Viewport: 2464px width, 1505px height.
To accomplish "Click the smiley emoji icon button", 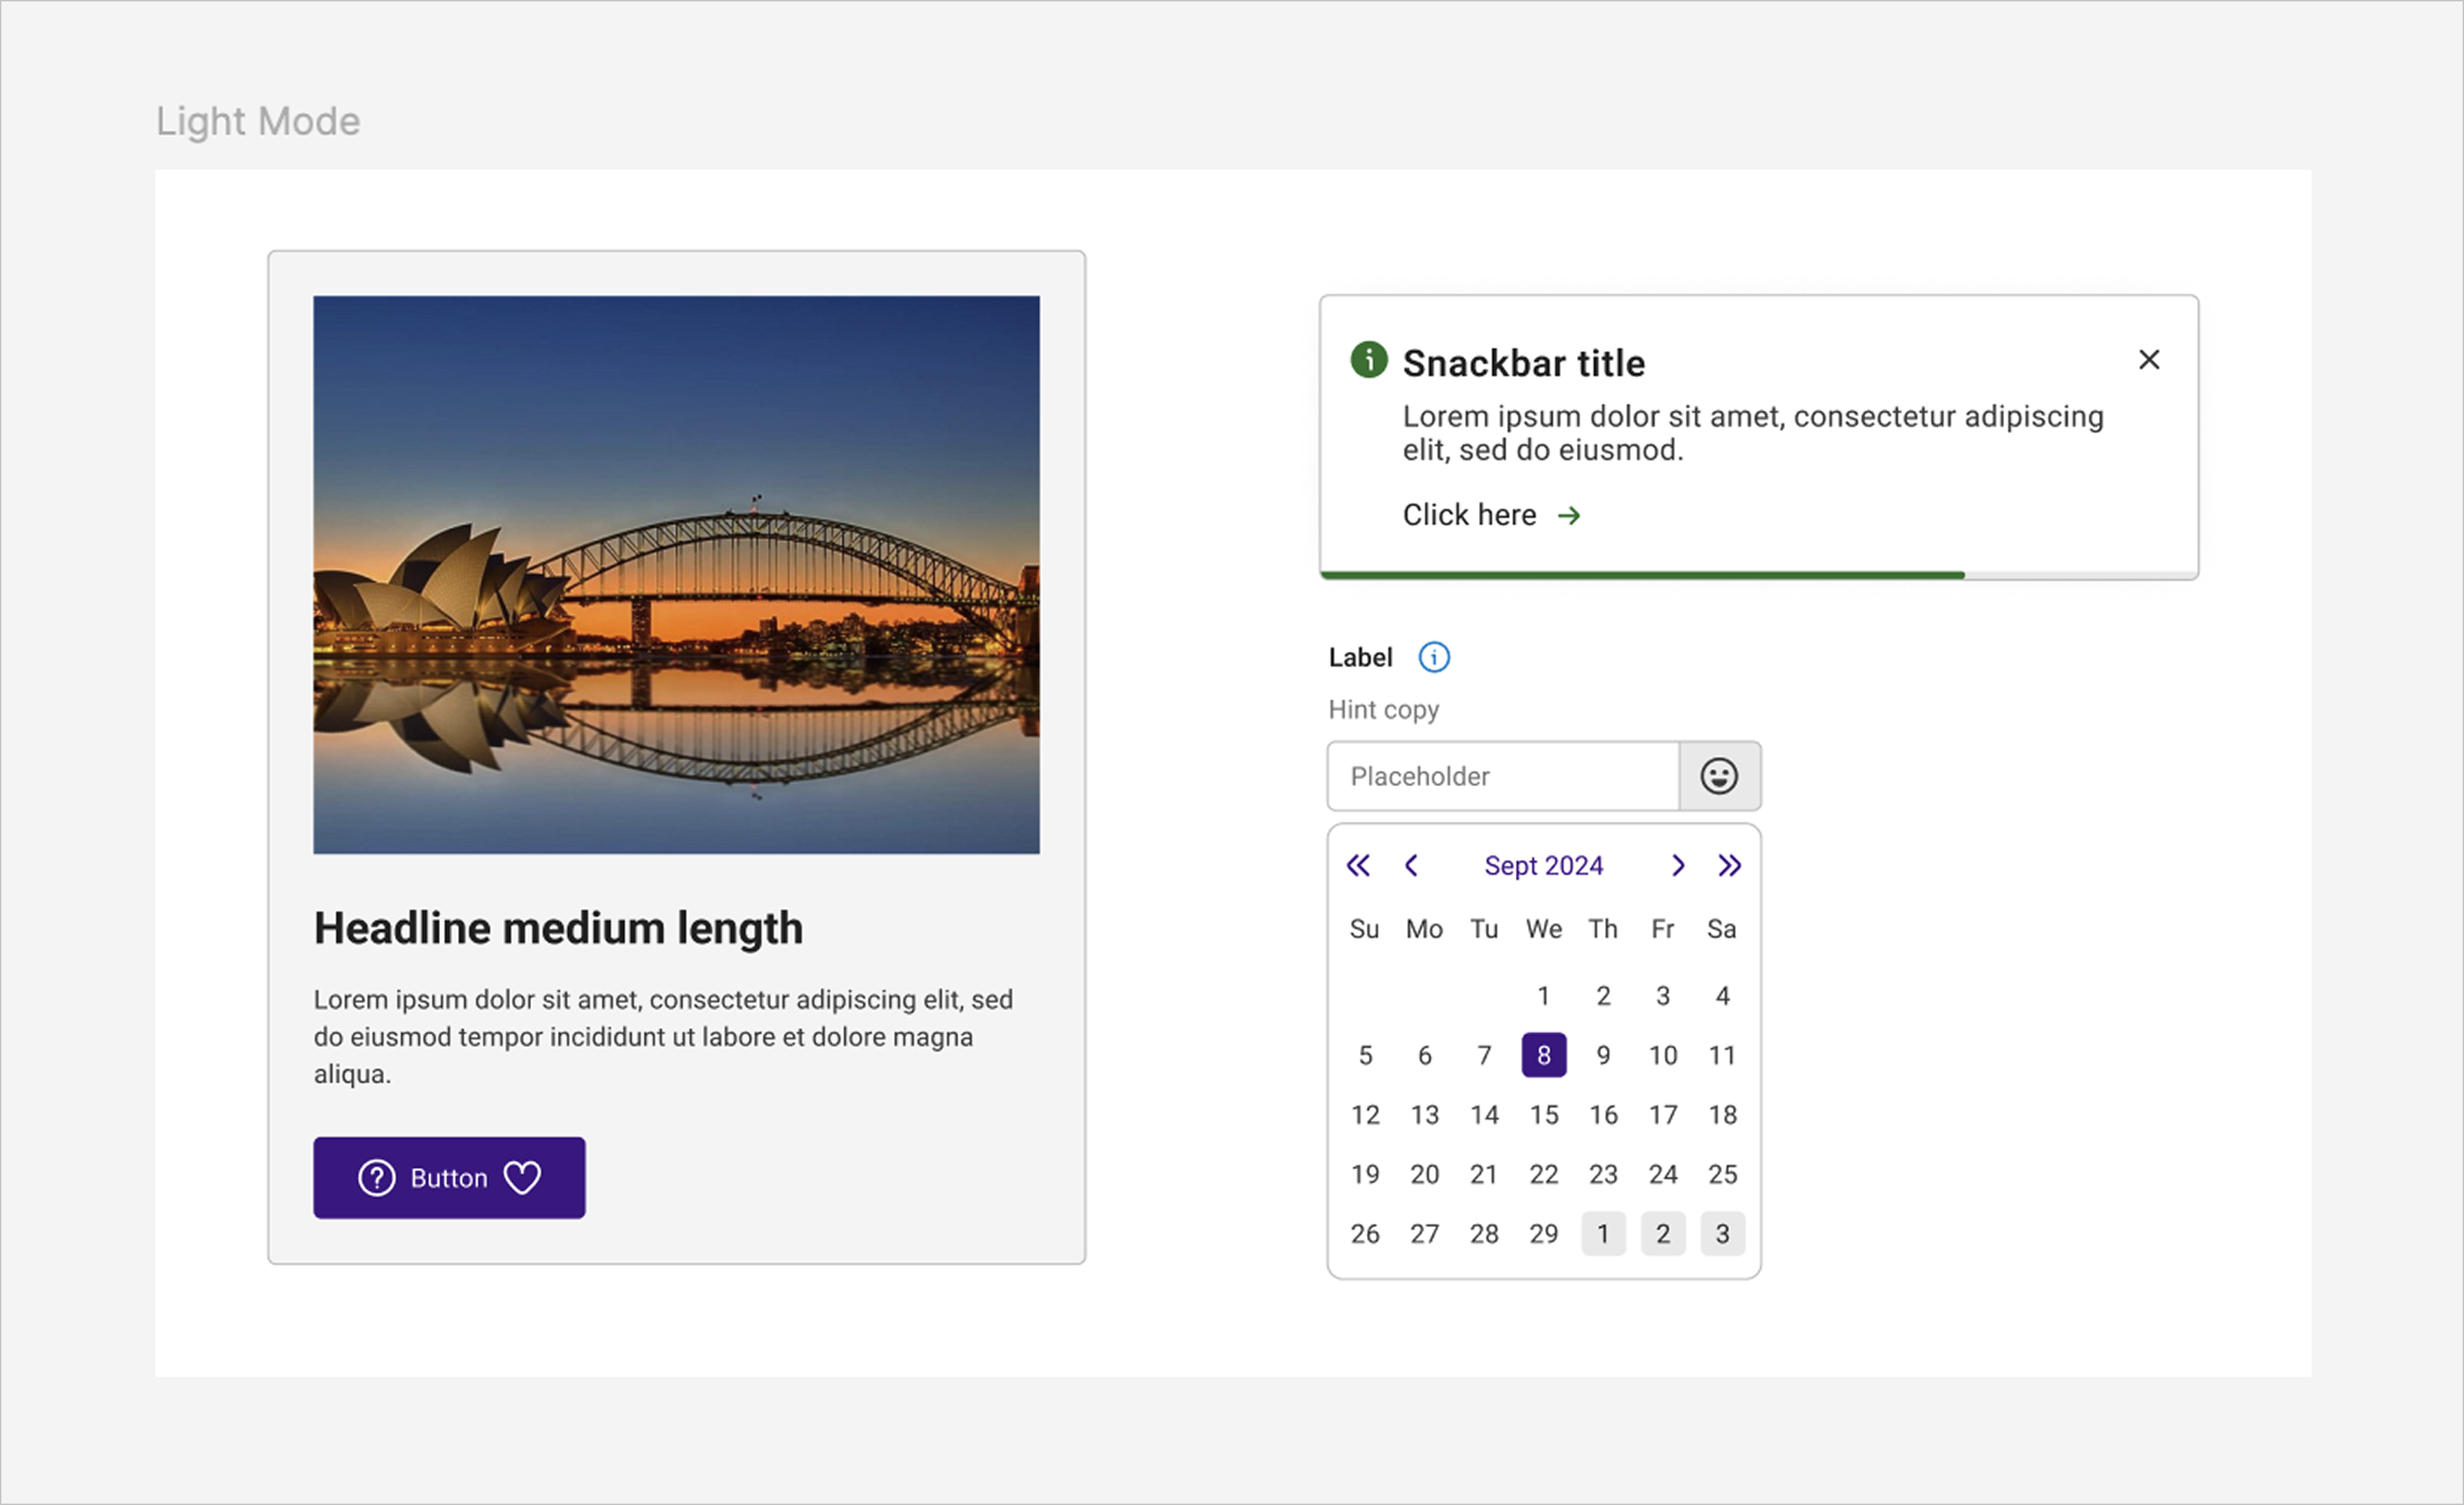I will (1719, 776).
